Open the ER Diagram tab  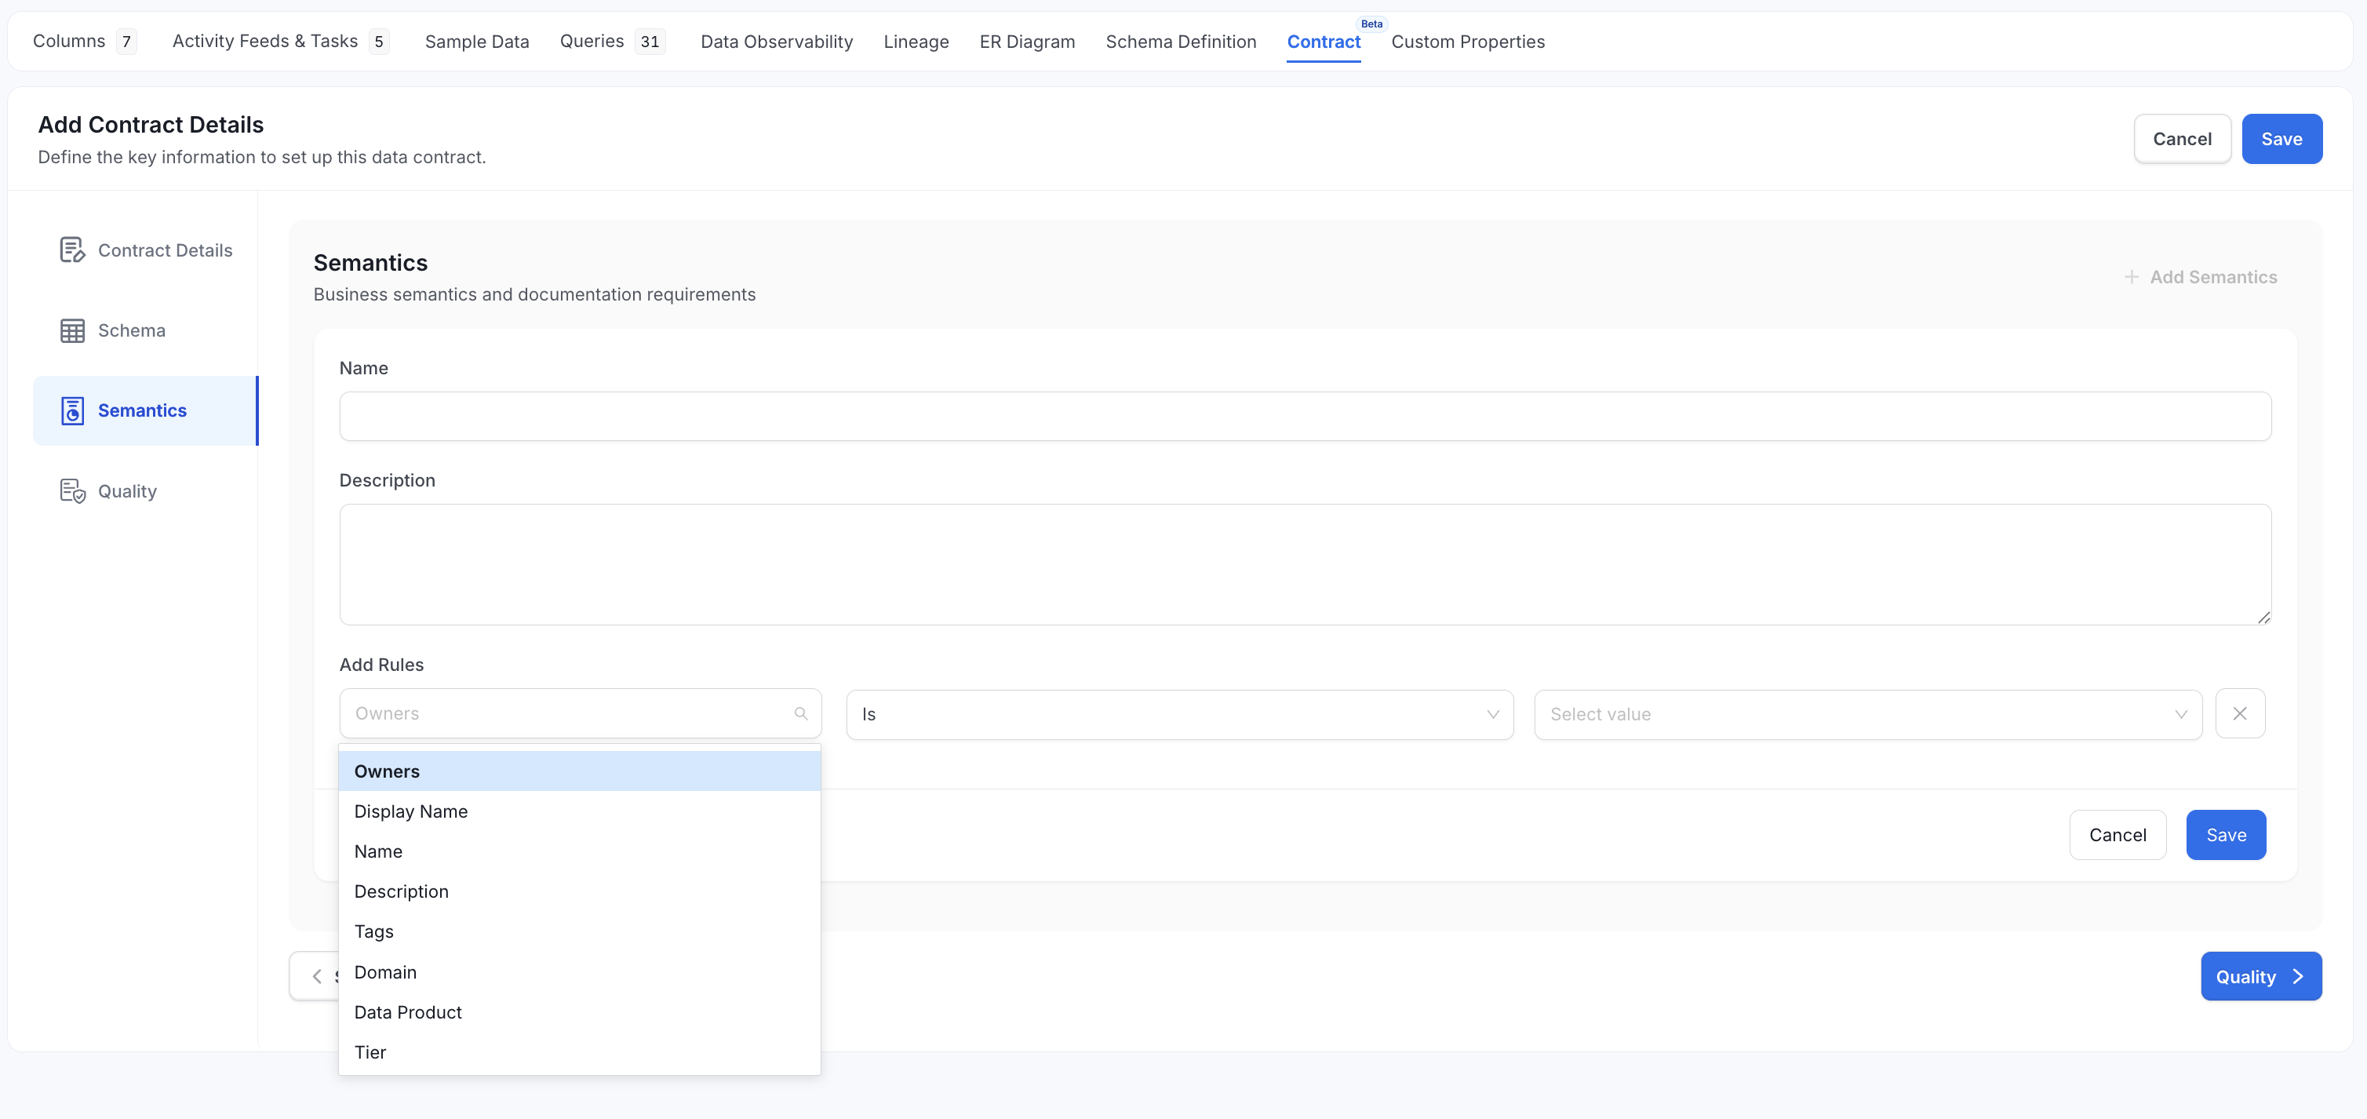tap(1027, 42)
